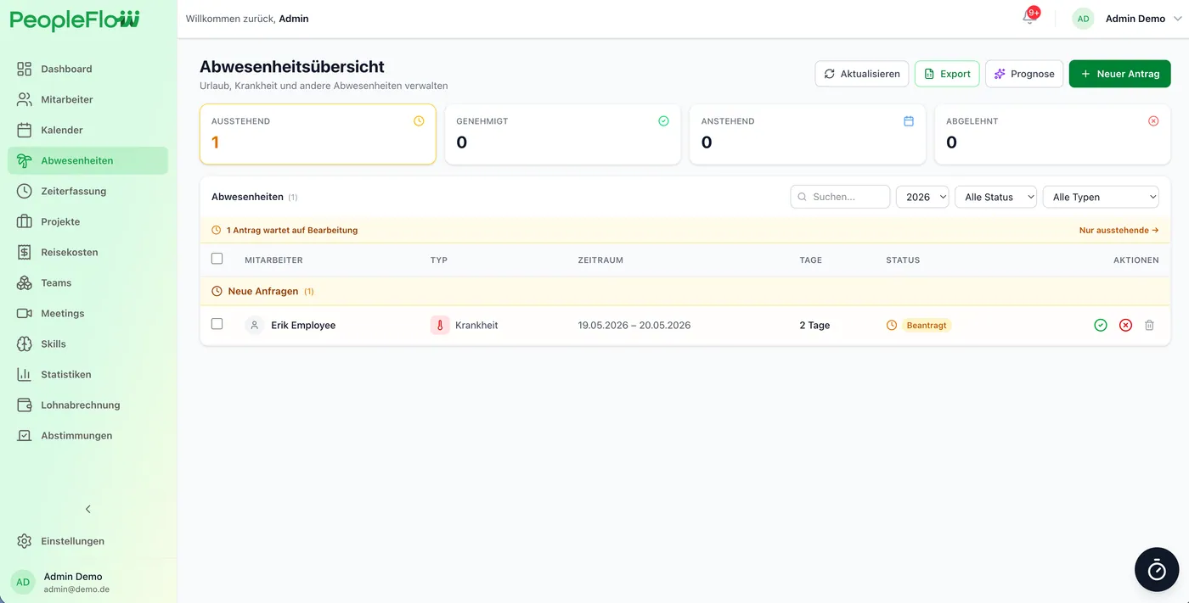This screenshot has height=603, width=1189.
Task: Click the Nur ausstehende link
Action: 1119,230
